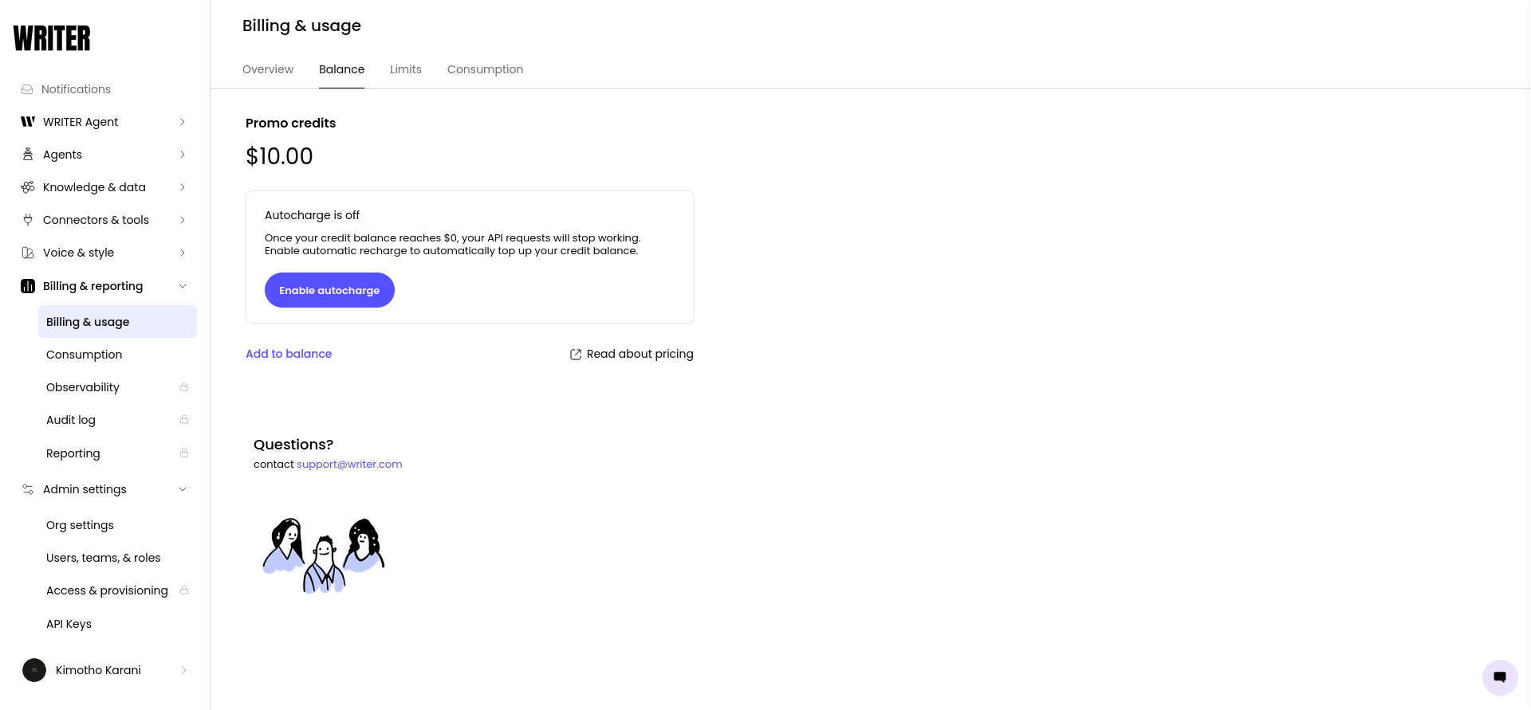
Task: Click the Voice & style icon
Action: 28,253
